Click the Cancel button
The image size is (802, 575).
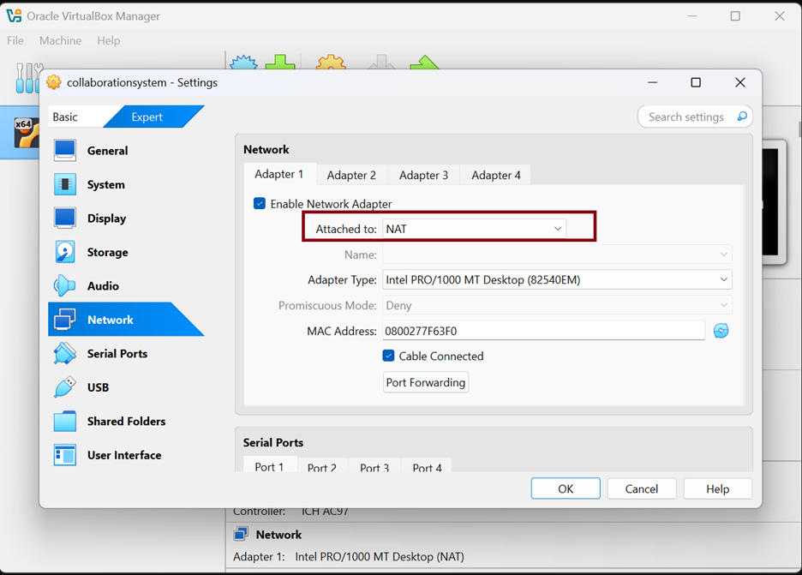(642, 488)
